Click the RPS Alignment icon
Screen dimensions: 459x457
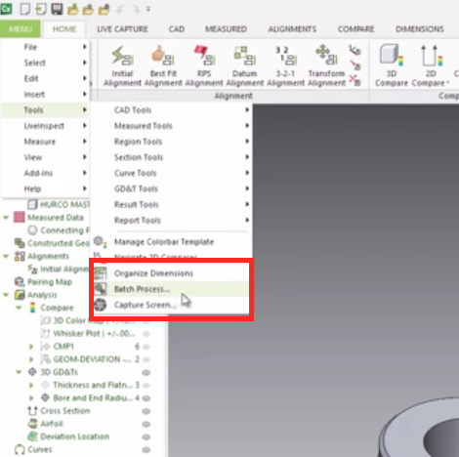[x=204, y=56]
